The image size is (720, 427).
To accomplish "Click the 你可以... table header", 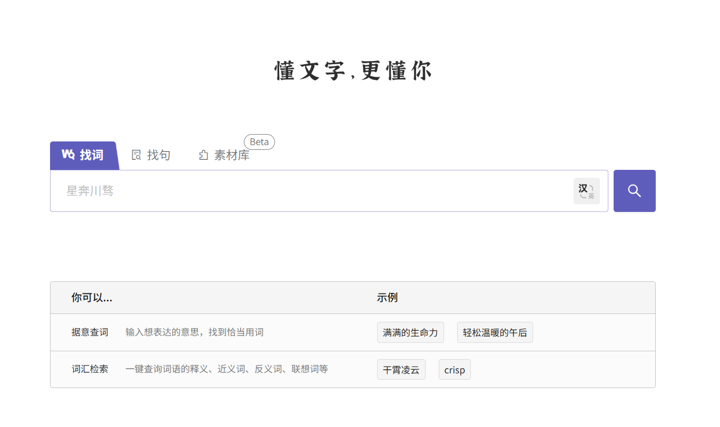I will (92, 298).
